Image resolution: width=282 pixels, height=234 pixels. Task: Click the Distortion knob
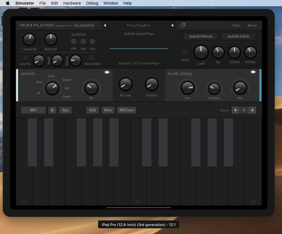click(152, 84)
